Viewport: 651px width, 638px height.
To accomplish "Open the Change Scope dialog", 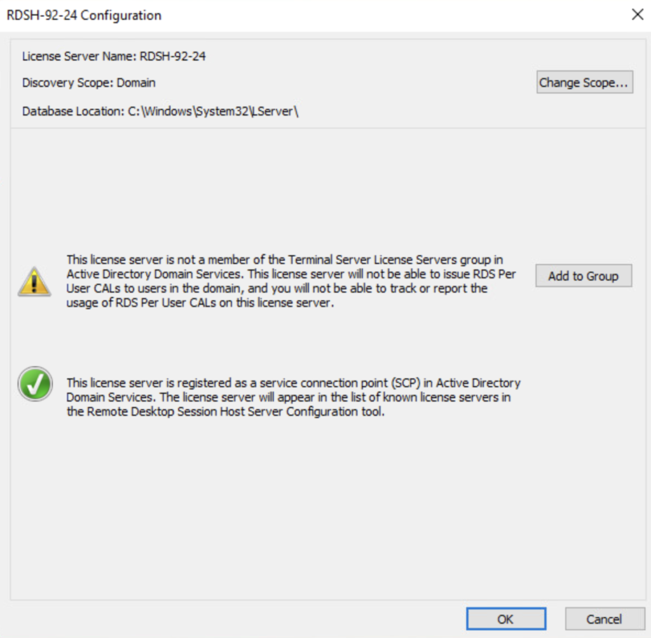I will [x=584, y=82].
